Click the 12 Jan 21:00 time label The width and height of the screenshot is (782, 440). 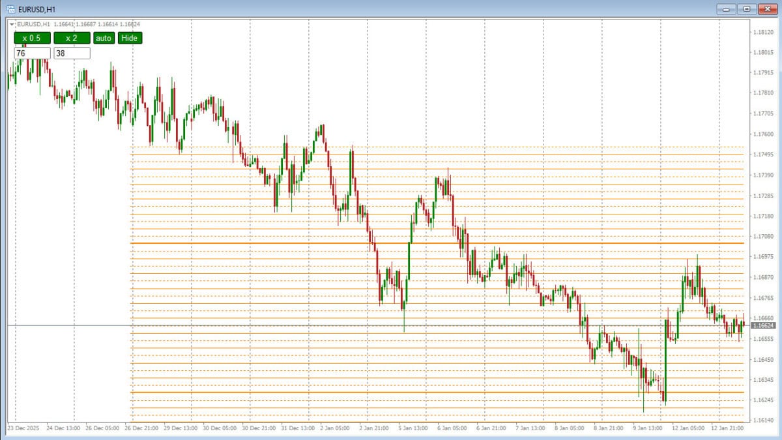[727, 428]
